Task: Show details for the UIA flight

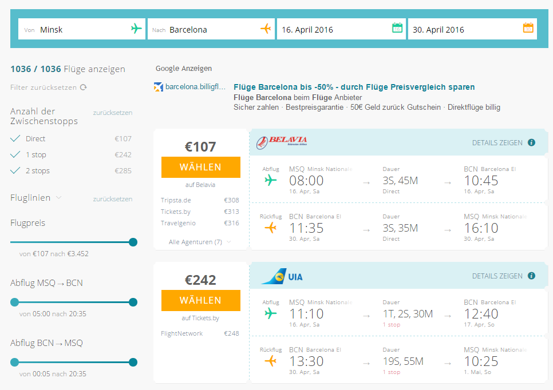Action: (x=497, y=276)
